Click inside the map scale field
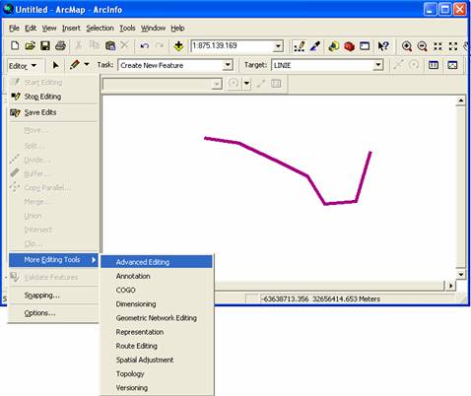The width and height of the screenshot is (471, 396). [232, 46]
